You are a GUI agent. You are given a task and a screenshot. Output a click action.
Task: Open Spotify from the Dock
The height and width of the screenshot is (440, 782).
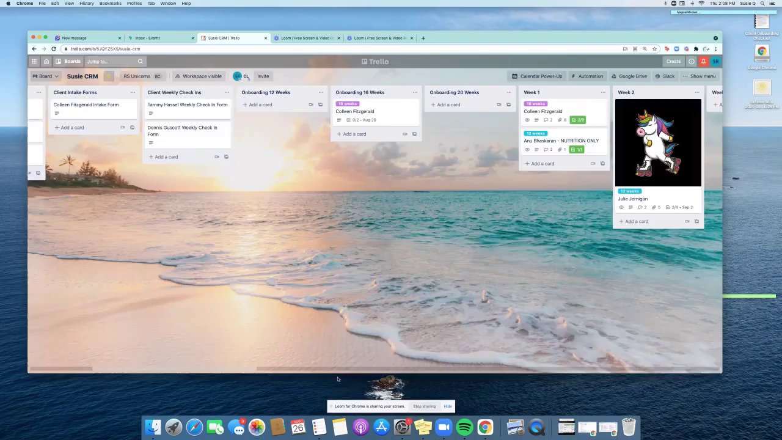click(x=464, y=427)
